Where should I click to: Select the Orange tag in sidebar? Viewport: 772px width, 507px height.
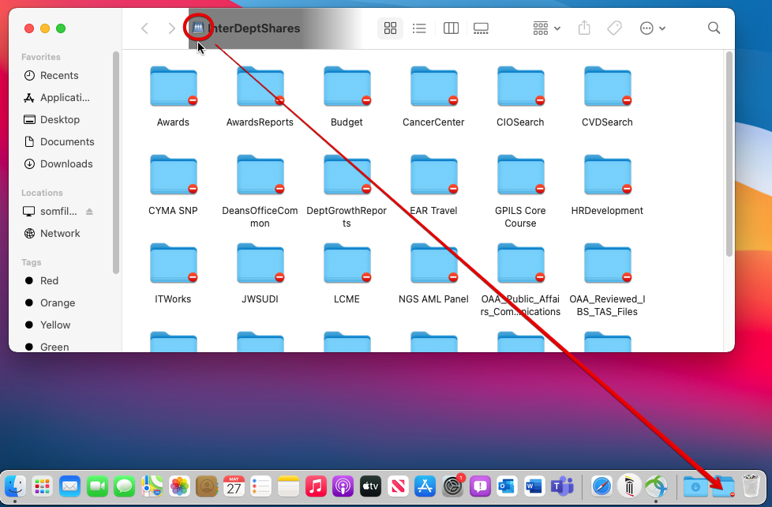(58, 303)
